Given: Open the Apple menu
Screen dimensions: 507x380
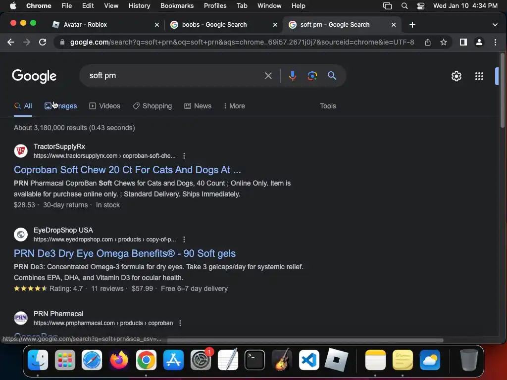Looking at the screenshot, I should click(x=13, y=6).
